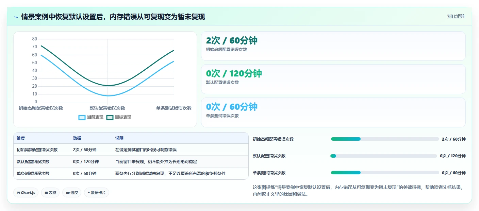Click table cell 初始高频配置错误次数

(x=37, y=150)
